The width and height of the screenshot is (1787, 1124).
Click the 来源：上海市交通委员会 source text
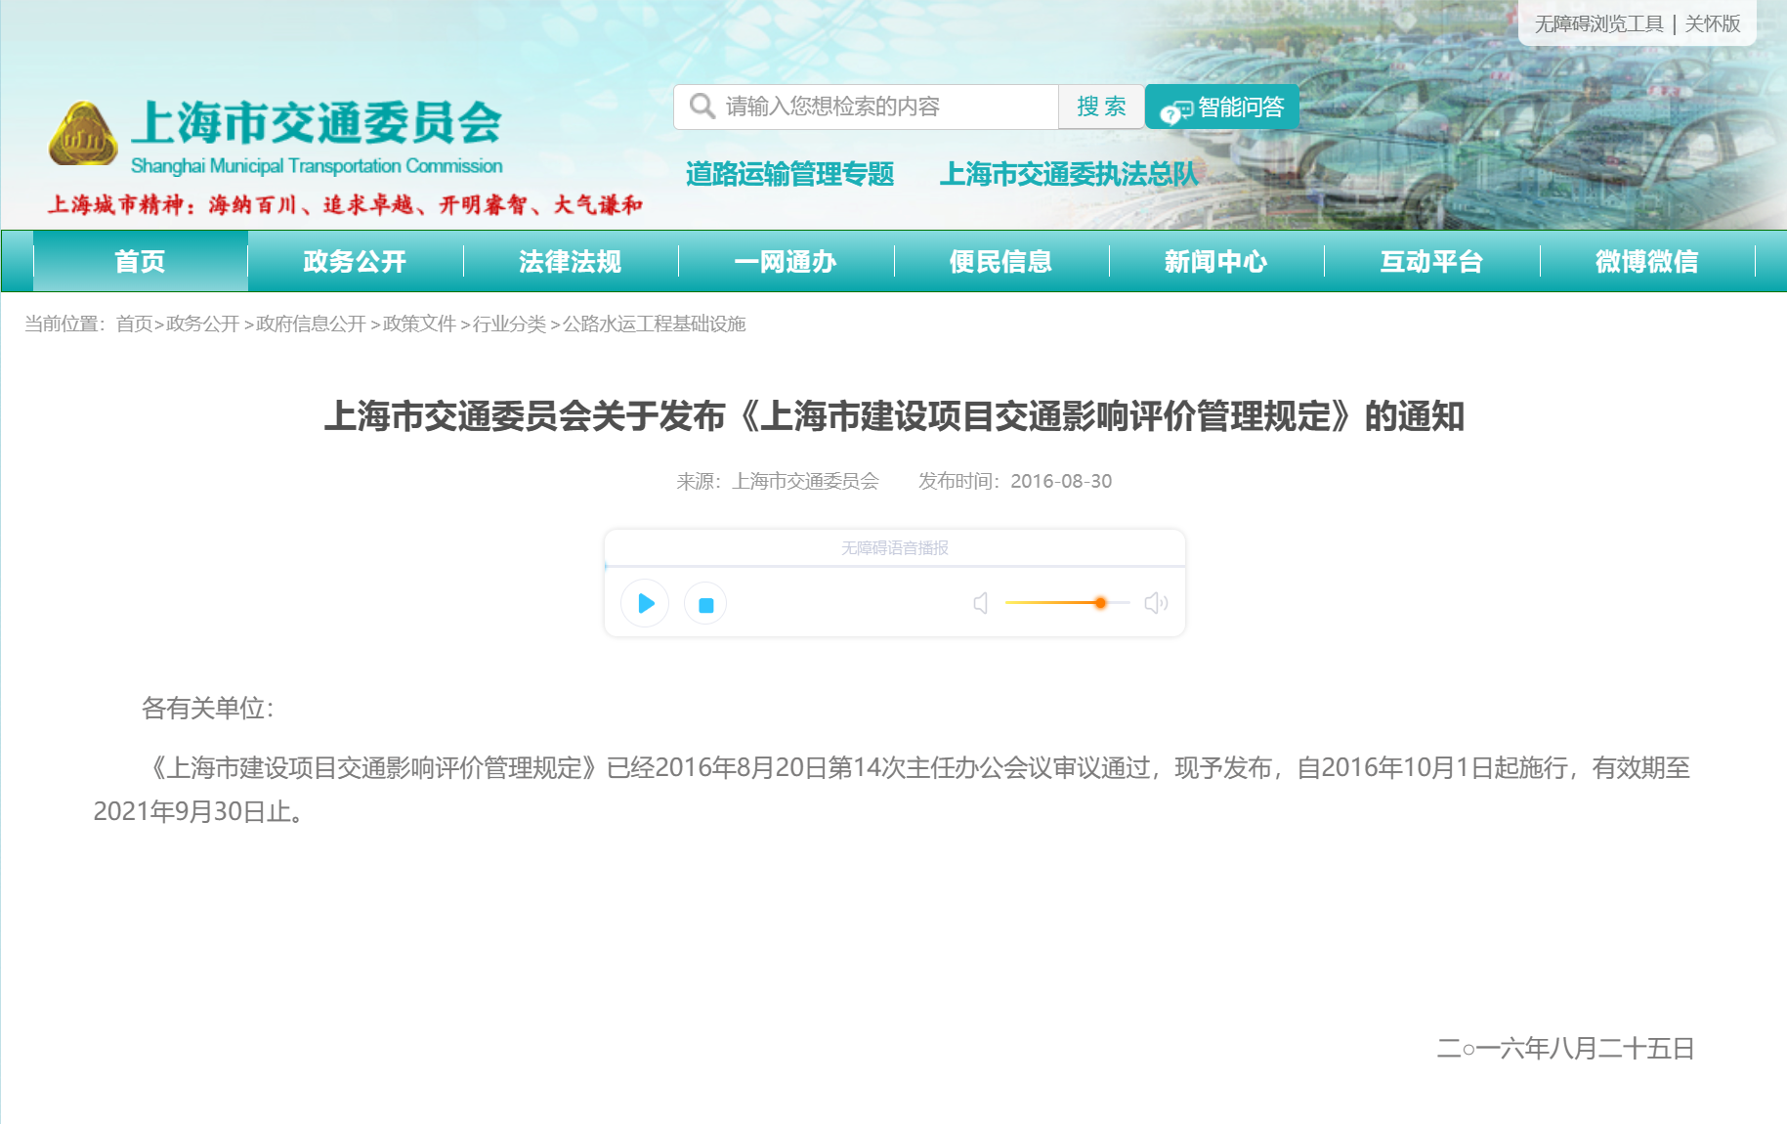(778, 481)
